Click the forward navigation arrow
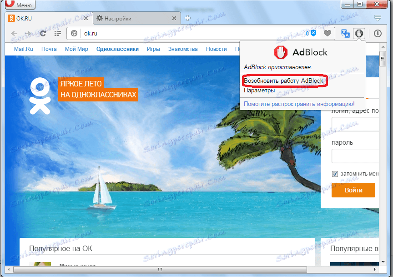Screen dimensions: 393x277 [28, 33]
